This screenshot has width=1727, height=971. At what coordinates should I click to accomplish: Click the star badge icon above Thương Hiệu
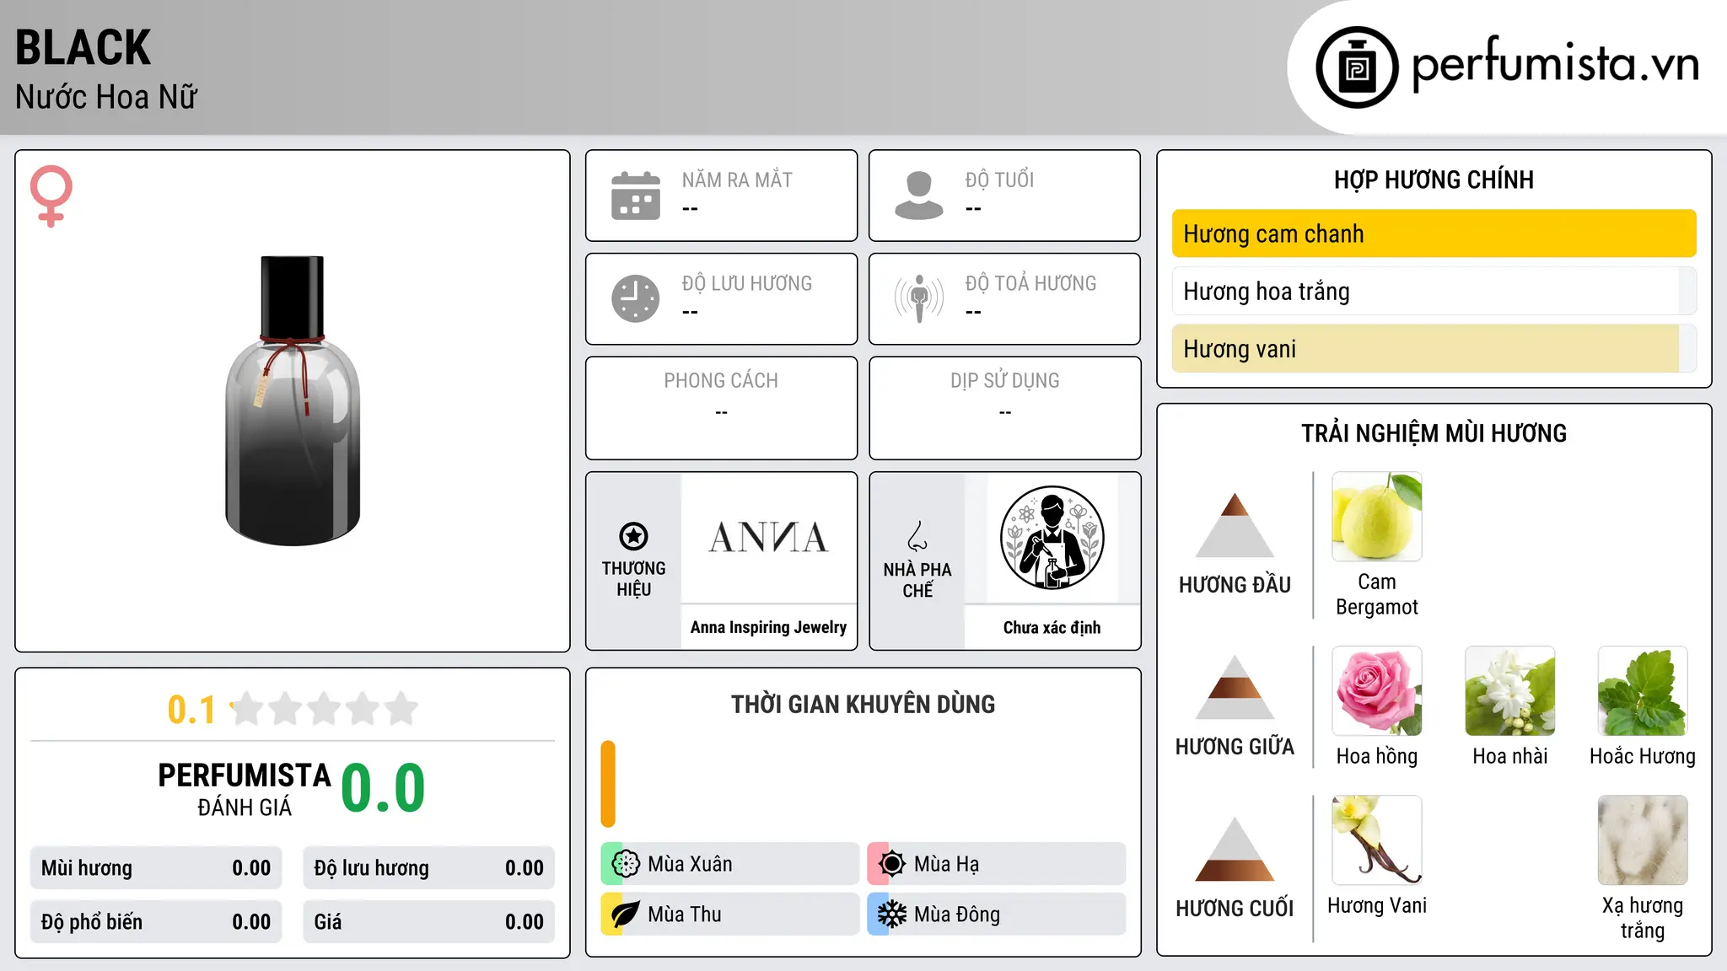coord(633,536)
